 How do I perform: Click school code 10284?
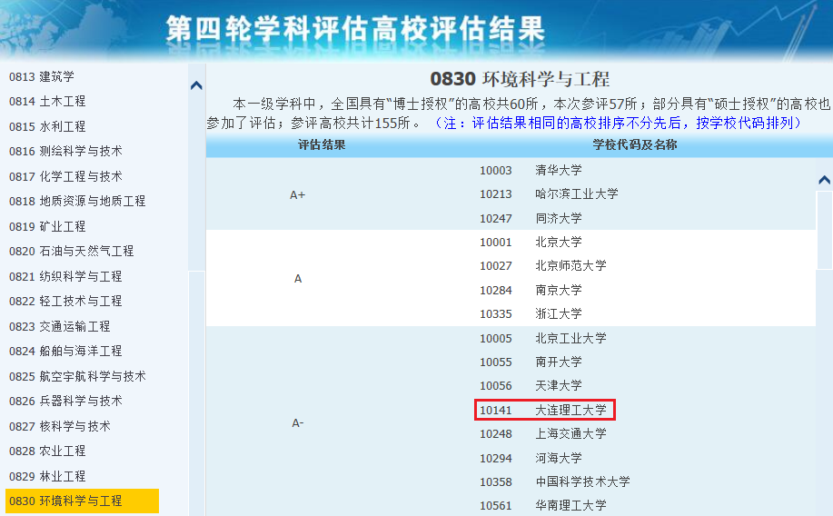point(496,290)
